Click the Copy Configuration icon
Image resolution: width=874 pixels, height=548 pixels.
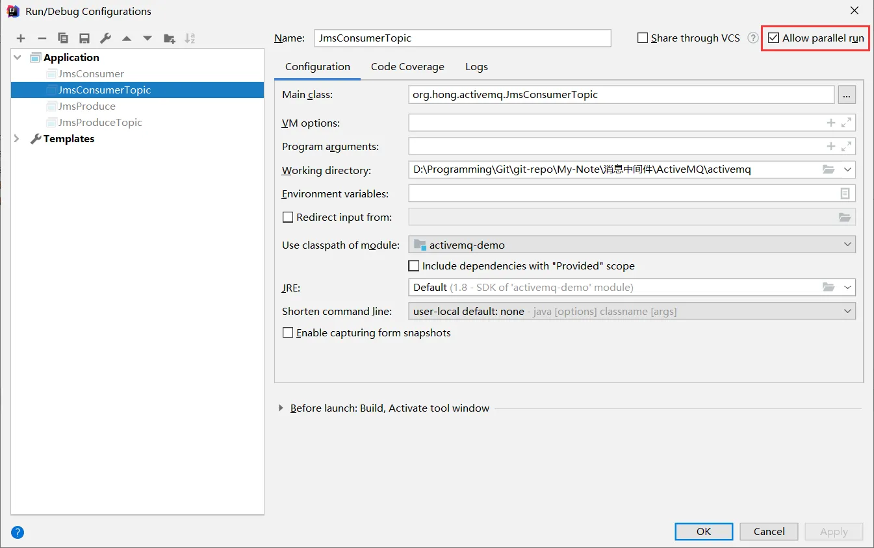[x=63, y=38]
